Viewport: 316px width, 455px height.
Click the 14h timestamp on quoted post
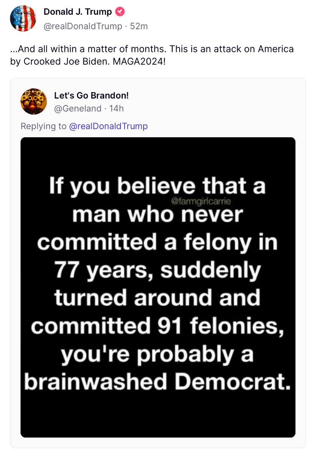click(116, 109)
